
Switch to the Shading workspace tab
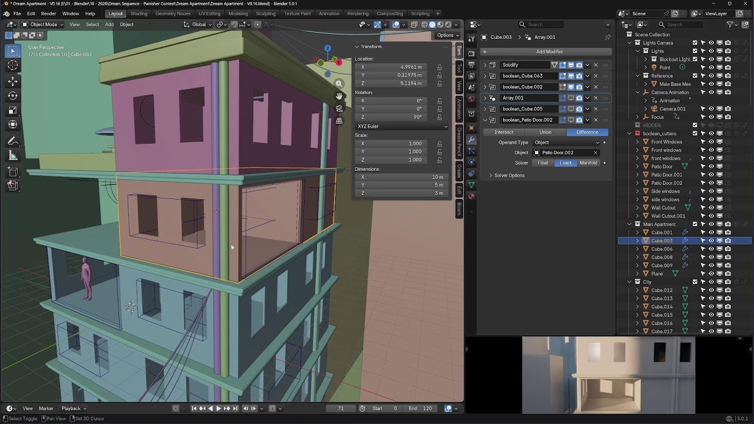(x=139, y=14)
